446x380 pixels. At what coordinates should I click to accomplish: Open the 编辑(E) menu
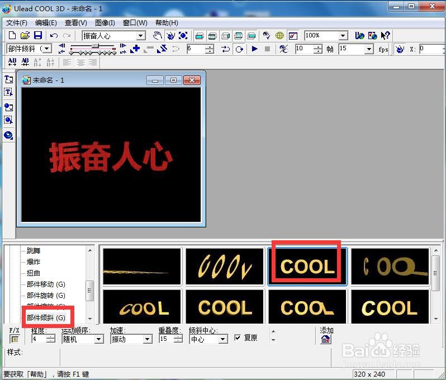click(46, 23)
